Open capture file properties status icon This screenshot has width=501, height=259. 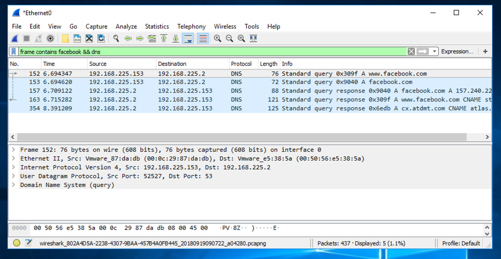coord(29,243)
